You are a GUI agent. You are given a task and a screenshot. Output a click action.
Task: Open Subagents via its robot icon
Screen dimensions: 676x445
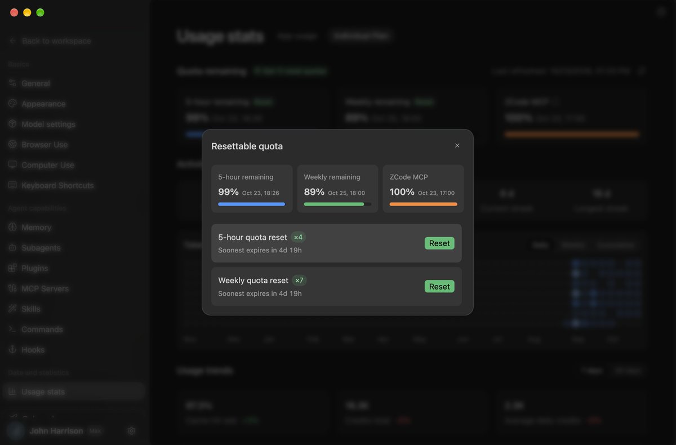pos(12,248)
